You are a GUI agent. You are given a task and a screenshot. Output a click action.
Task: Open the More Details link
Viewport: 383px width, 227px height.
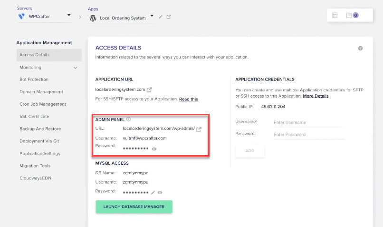(x=316, y=96)
